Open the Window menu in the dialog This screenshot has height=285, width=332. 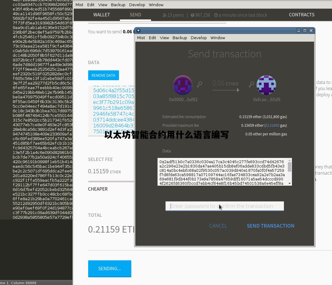[x=218, y=38]
